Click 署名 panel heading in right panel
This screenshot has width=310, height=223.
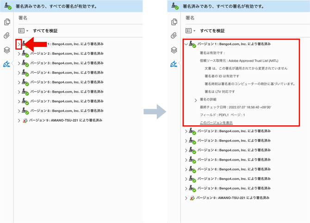[190, 18]
